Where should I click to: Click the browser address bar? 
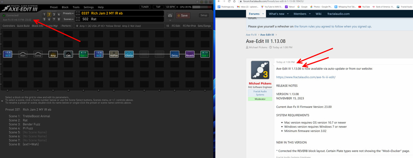point(326,1)
